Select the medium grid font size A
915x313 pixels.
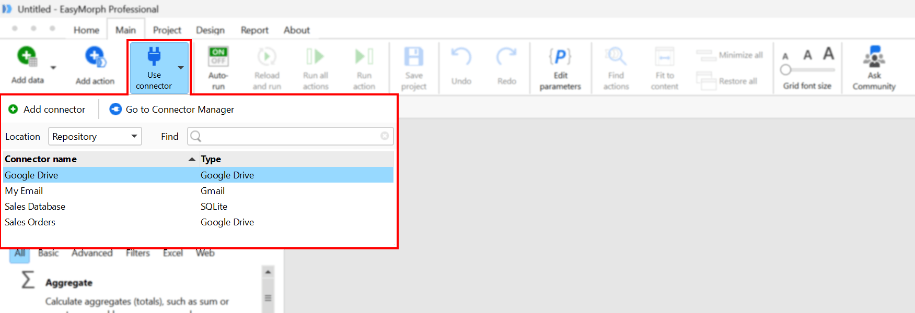point(807,55)
